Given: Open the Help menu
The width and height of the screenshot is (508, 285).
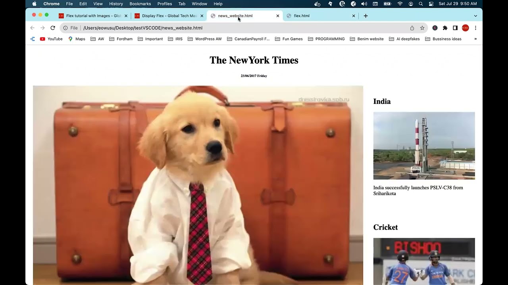Looking at the screenshot, I should point(218,4).
